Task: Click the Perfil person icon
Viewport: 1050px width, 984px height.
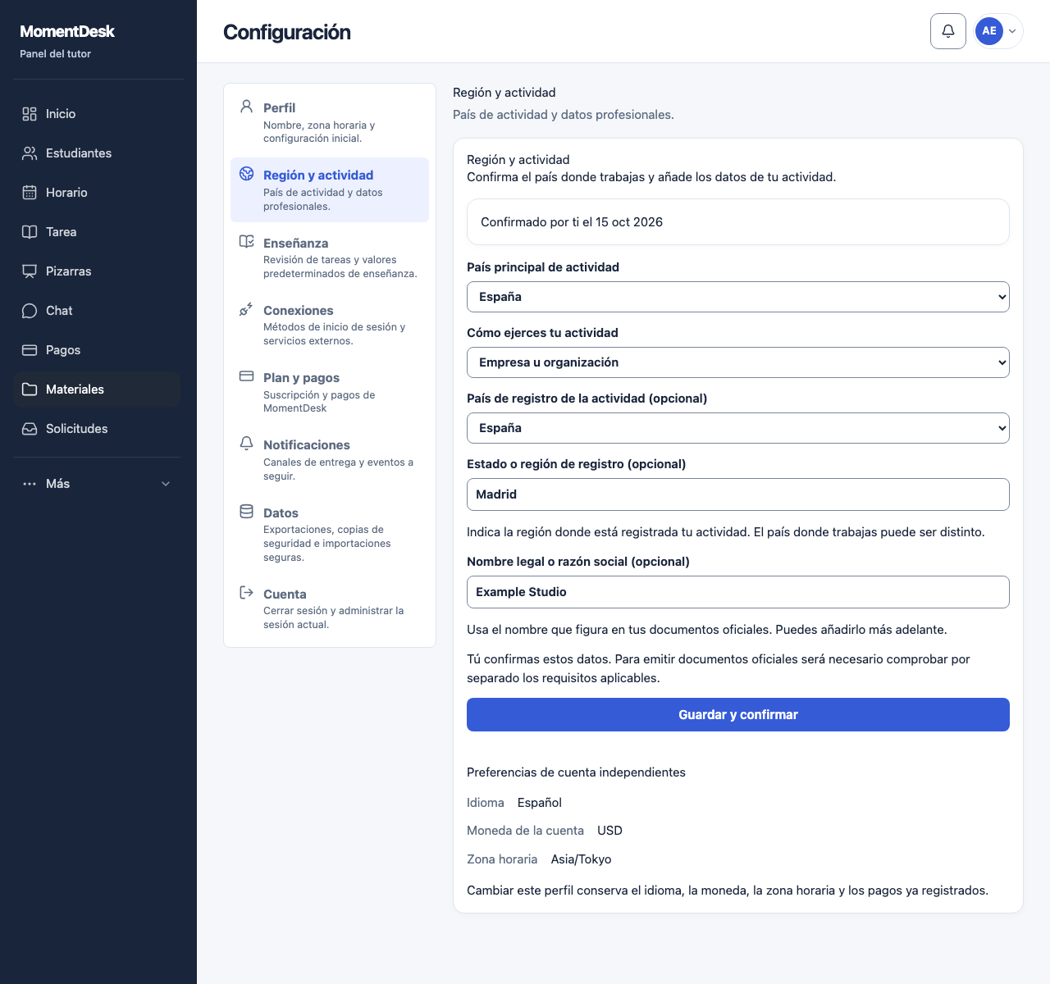Action: [x=246, y=107]
